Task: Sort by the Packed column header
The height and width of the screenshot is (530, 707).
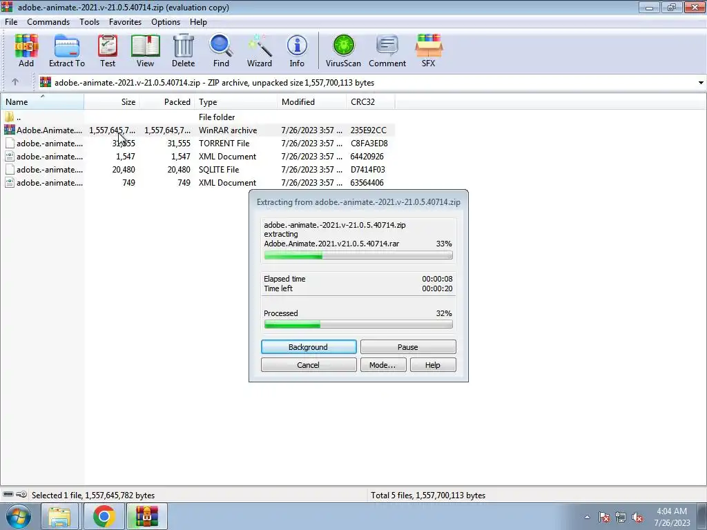Action: tap(167, 102)
